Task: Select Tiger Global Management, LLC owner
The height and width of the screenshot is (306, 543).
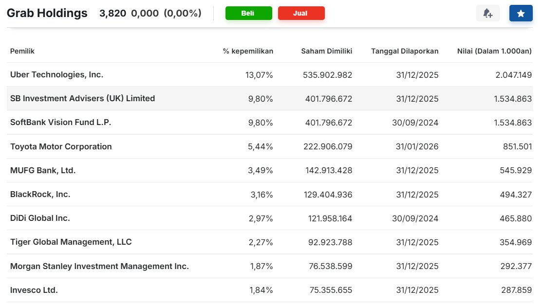Action: click(71, 242)
